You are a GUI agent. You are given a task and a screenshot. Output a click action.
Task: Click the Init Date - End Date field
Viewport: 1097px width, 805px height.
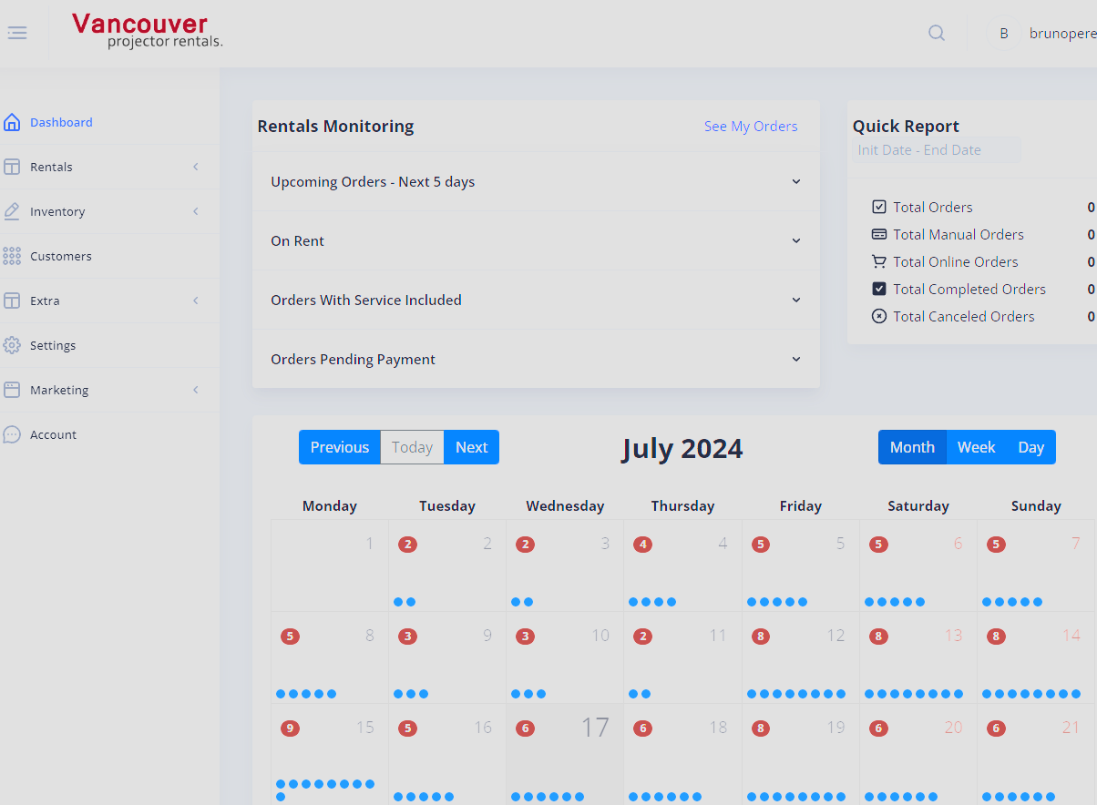click(936, 150)
